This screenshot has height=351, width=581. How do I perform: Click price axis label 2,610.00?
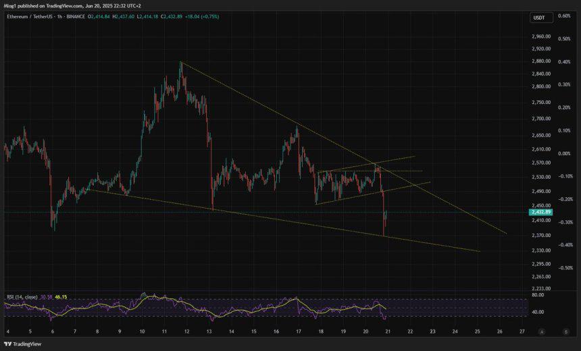pyautogui.click(x=540, y=149)
